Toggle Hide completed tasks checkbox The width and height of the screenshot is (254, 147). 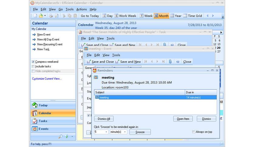[x=33, y=71]
